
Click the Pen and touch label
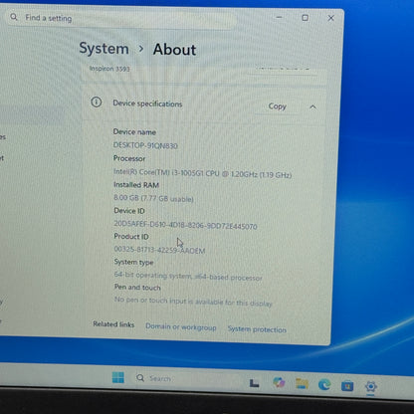pos(137,288)
